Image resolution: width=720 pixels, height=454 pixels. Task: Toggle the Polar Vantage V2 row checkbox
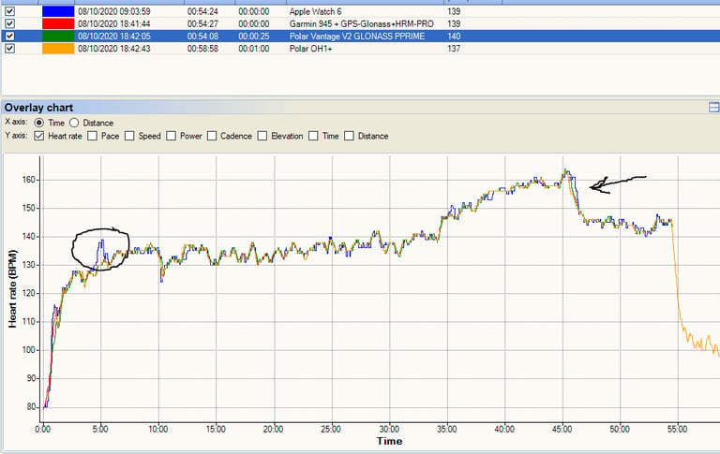[9, 37]
